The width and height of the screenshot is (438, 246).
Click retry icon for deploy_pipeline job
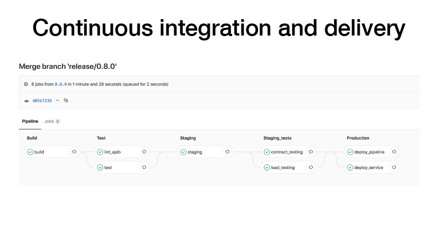pyautogui.click(x=394, y=152)
